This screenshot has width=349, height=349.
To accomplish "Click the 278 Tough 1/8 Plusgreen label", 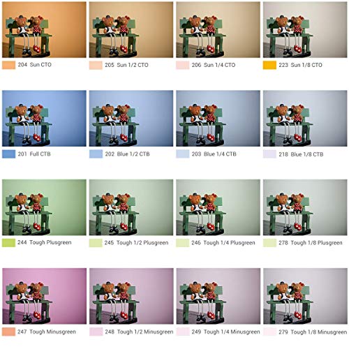I will pos(311,243).
